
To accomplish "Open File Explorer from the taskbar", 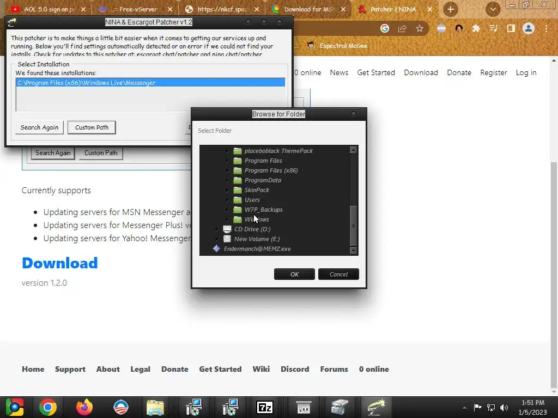I will (x=155, y=407).
